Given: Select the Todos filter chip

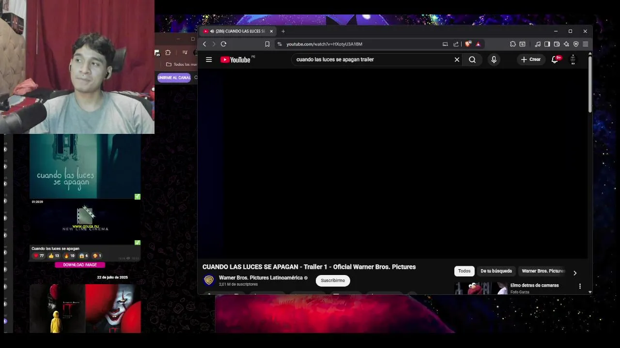Looking at the screenshot, I should click(x=464, y=271).
